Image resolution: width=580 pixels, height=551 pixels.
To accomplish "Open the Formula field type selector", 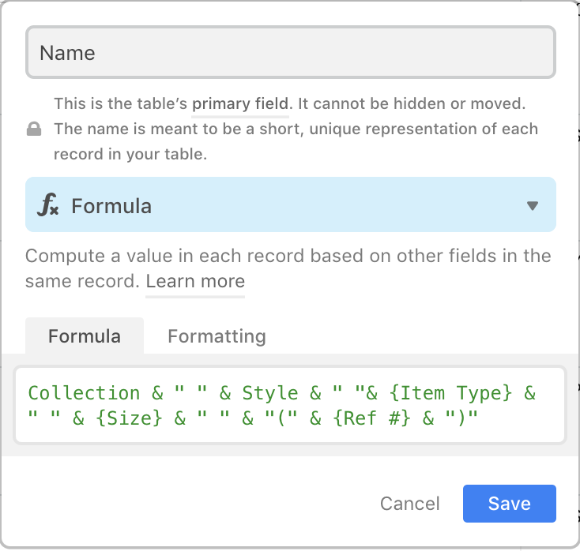I will click(x=290, y=204).
